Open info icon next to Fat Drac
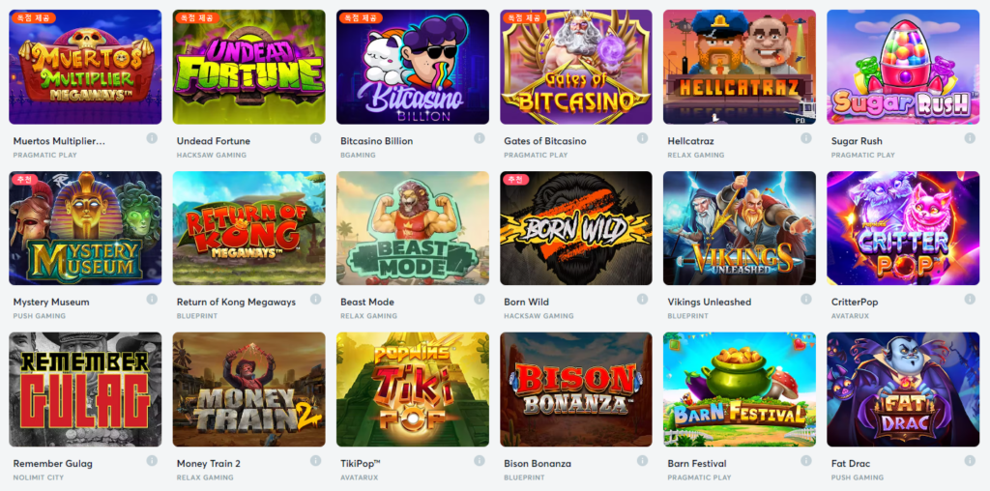 click(970, 461)
